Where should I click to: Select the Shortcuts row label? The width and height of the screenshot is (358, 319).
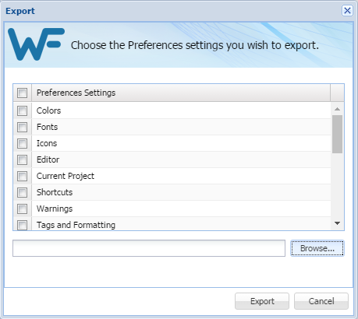point(55,192)
